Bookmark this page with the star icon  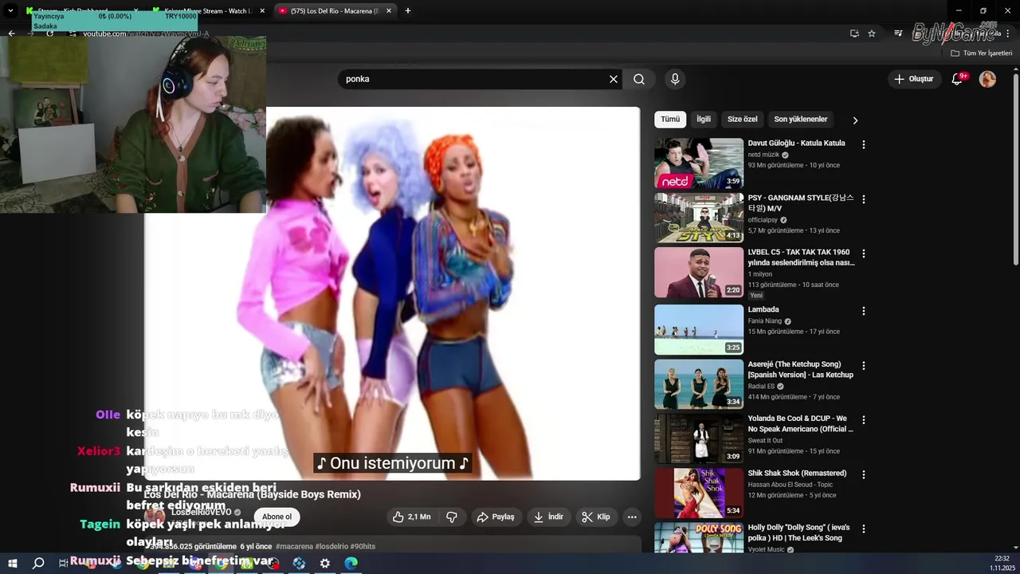(872, 33)
